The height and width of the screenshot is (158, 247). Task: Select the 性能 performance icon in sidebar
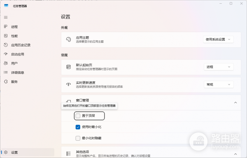tap(6, 36)
